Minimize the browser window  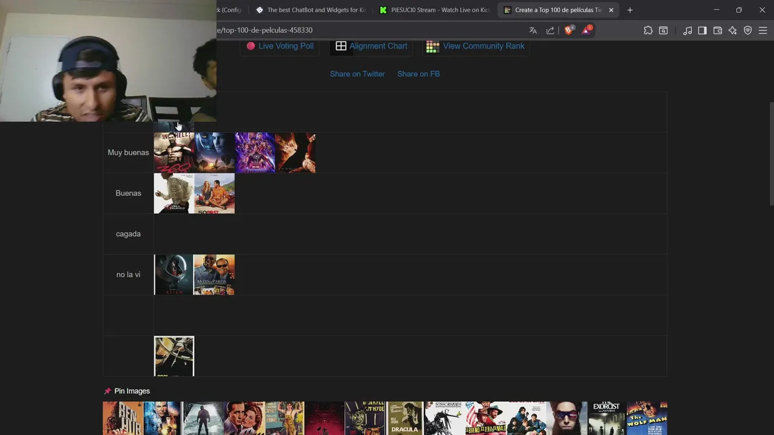tap(716, 10)
